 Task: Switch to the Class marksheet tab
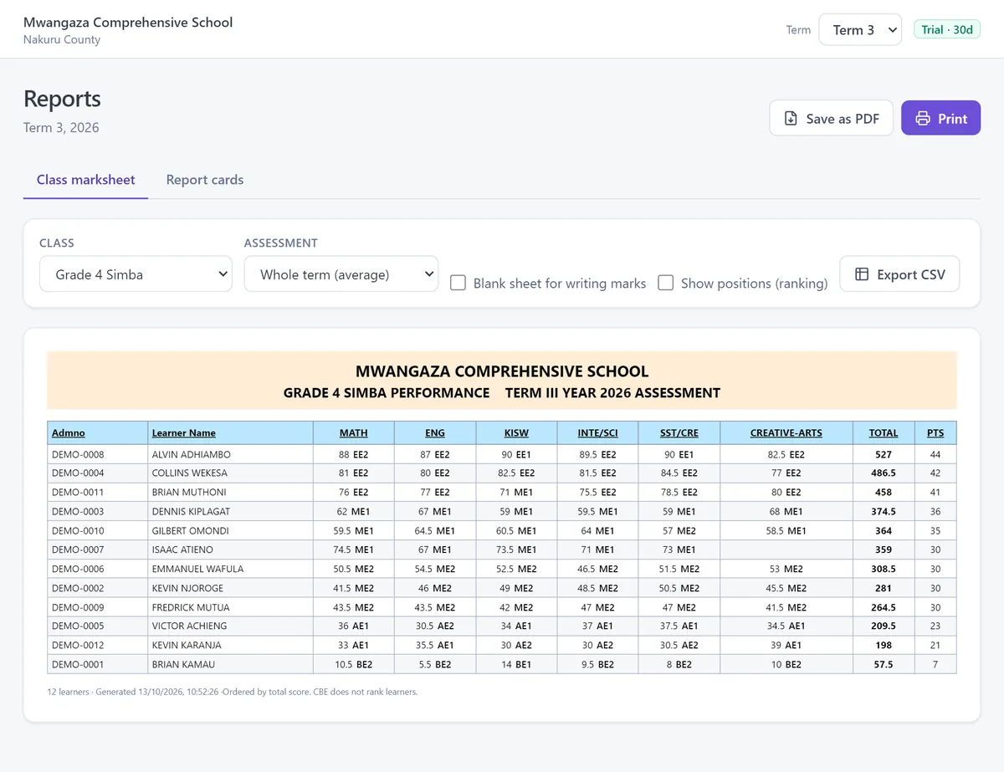[85, 180]
